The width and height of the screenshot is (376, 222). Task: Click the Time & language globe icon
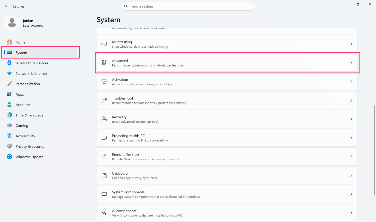coord(9,115)
